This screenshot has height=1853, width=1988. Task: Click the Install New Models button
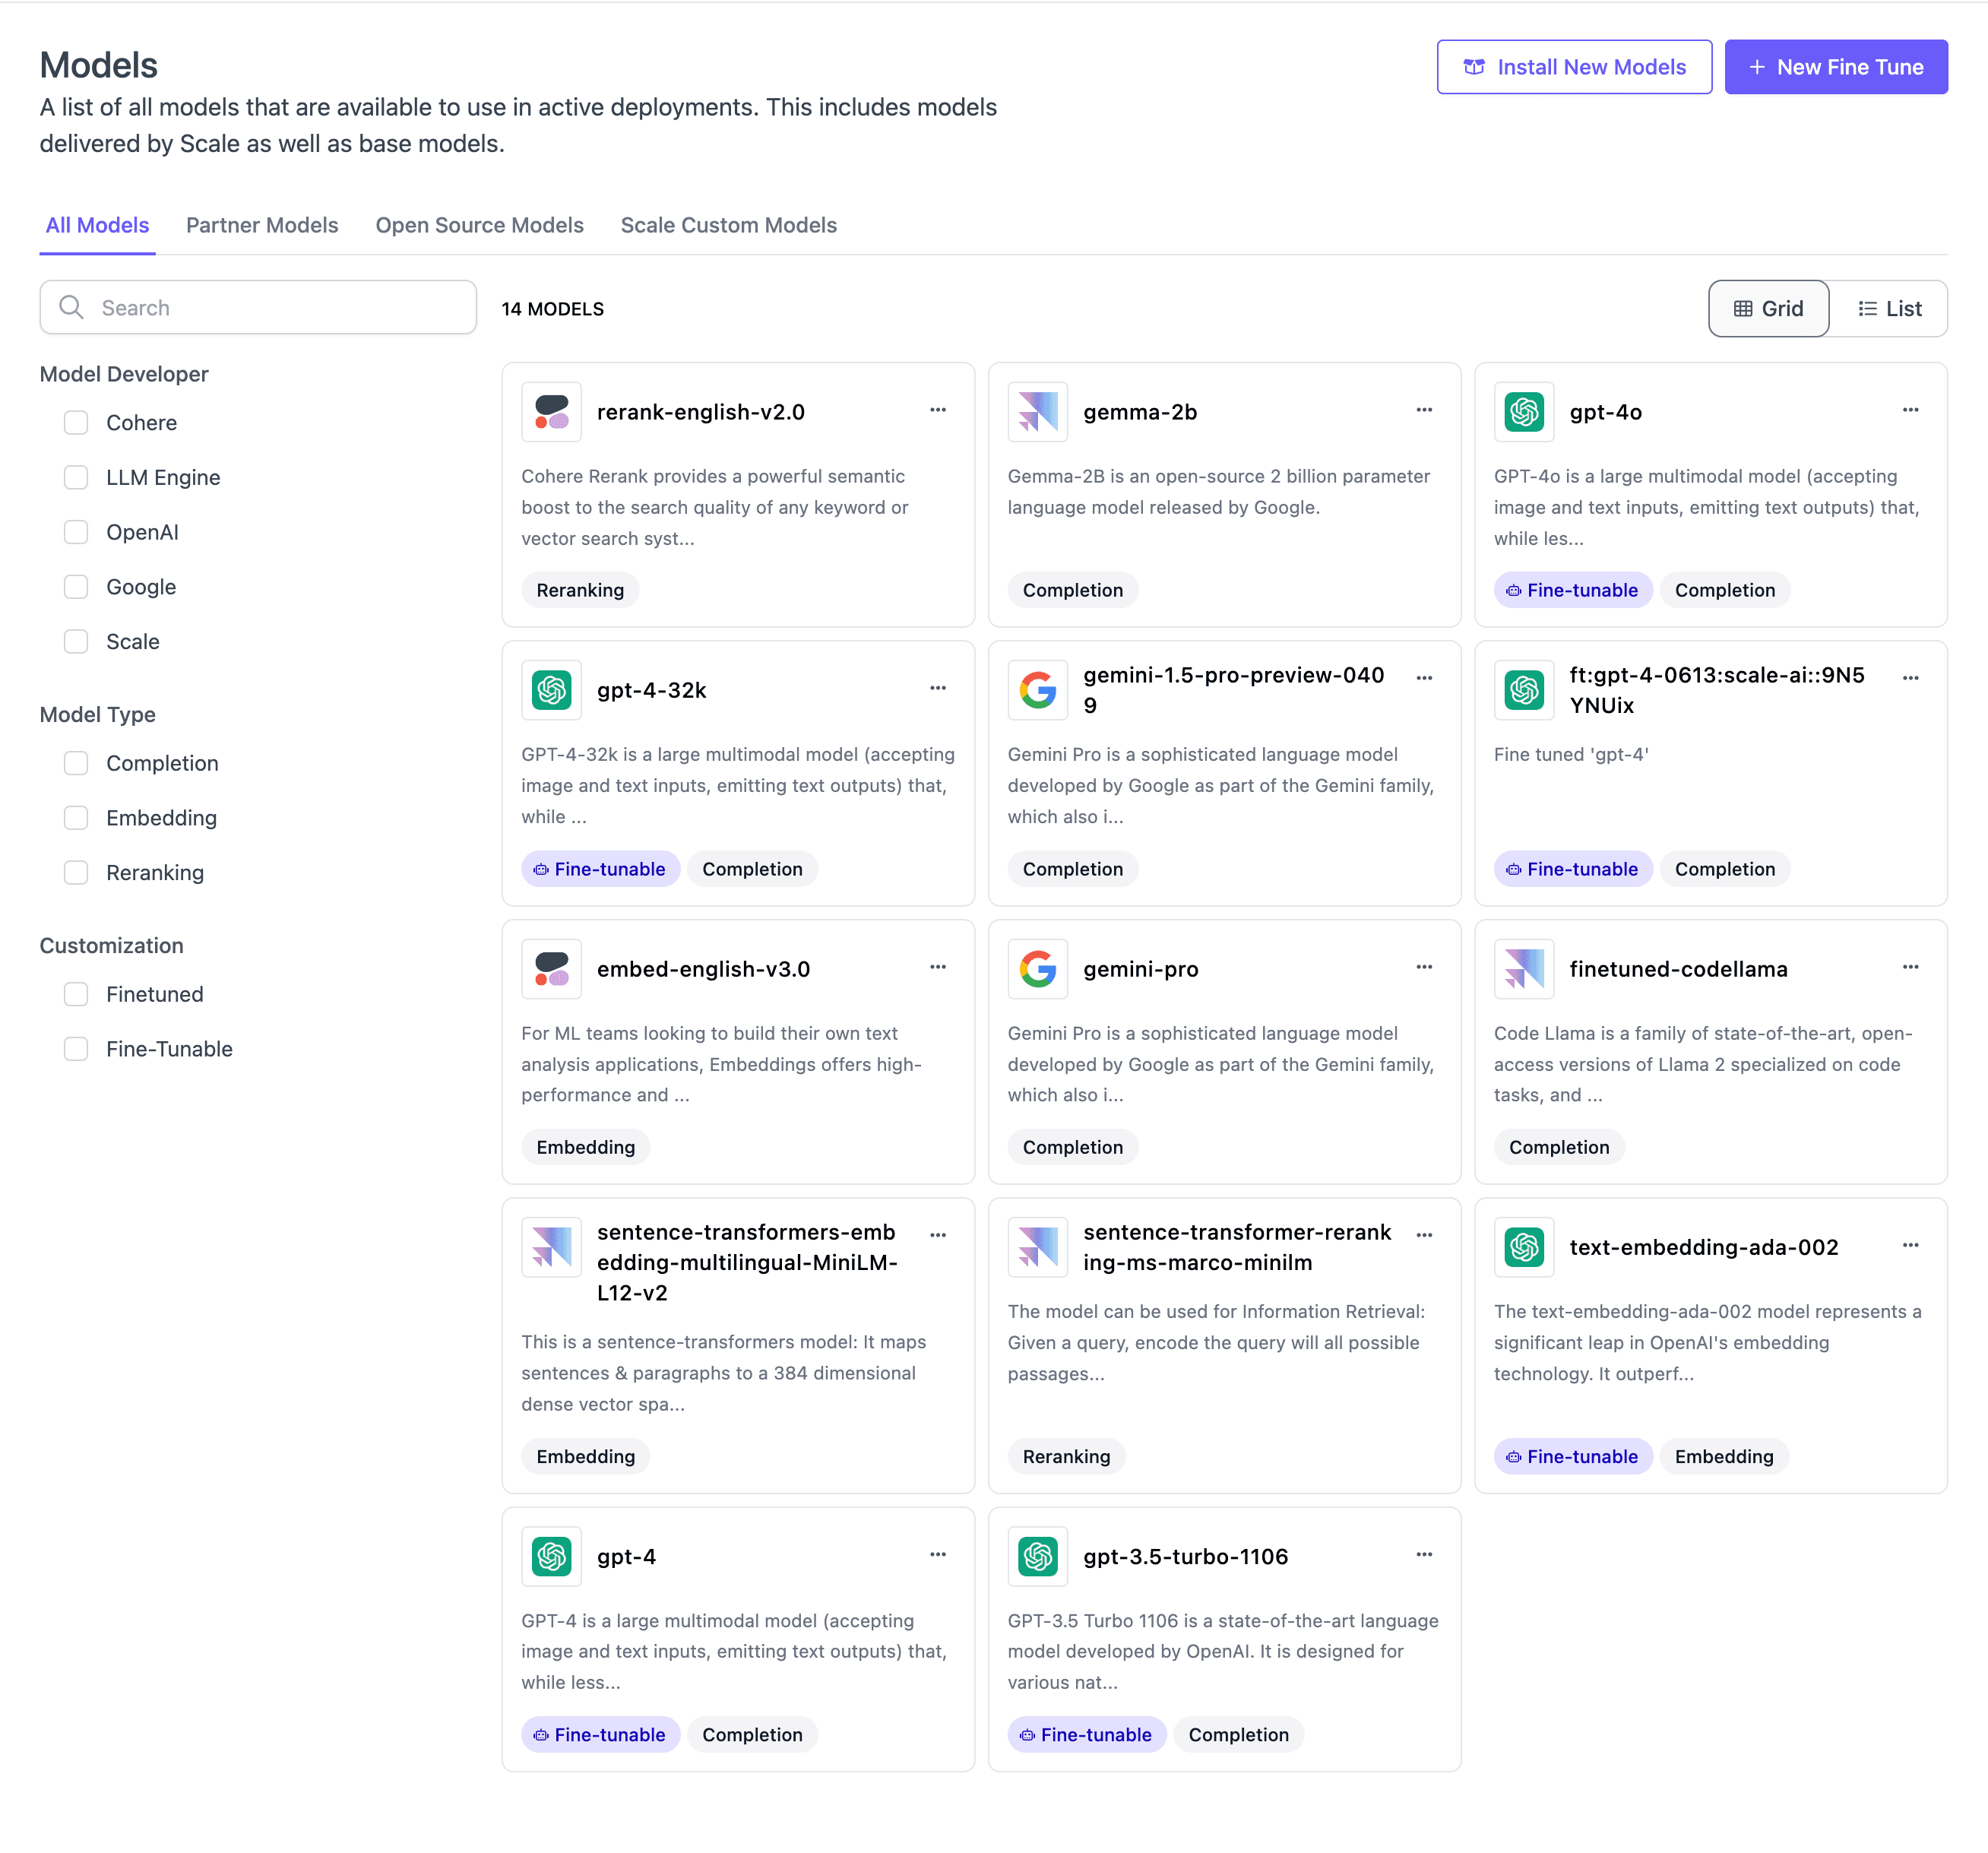point(1574,67)
